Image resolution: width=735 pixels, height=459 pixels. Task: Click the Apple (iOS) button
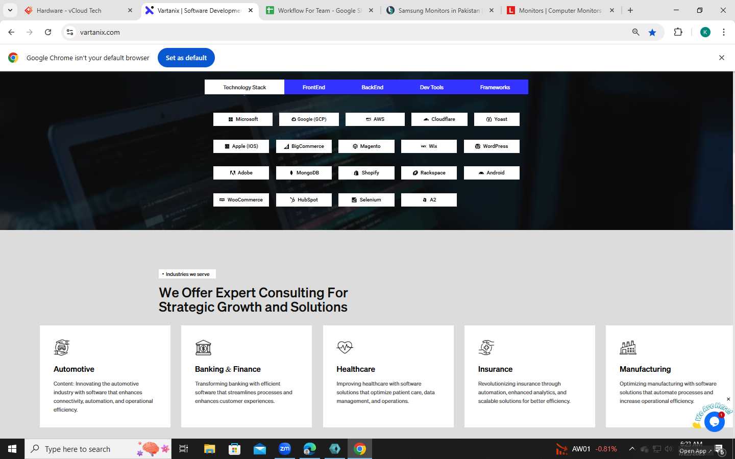(241, 146)
